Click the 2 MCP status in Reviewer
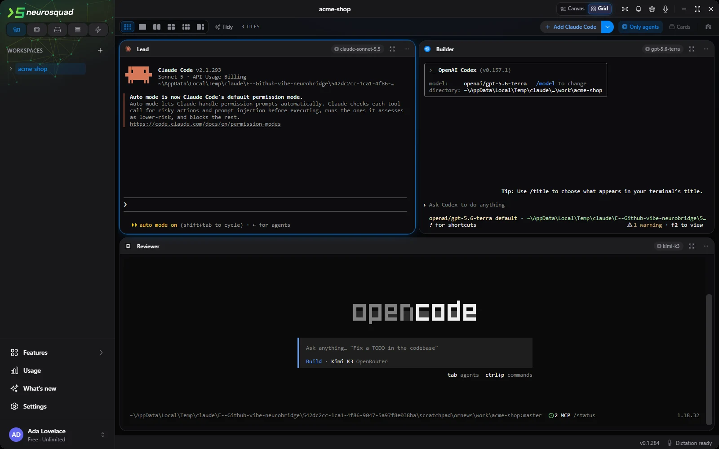 [559, 415]
